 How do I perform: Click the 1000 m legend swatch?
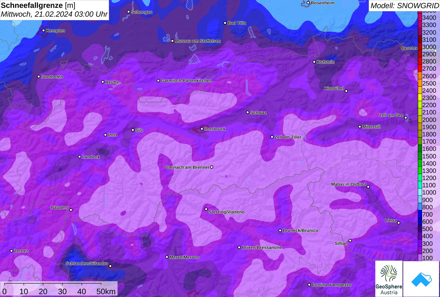[x=420, y=192]
